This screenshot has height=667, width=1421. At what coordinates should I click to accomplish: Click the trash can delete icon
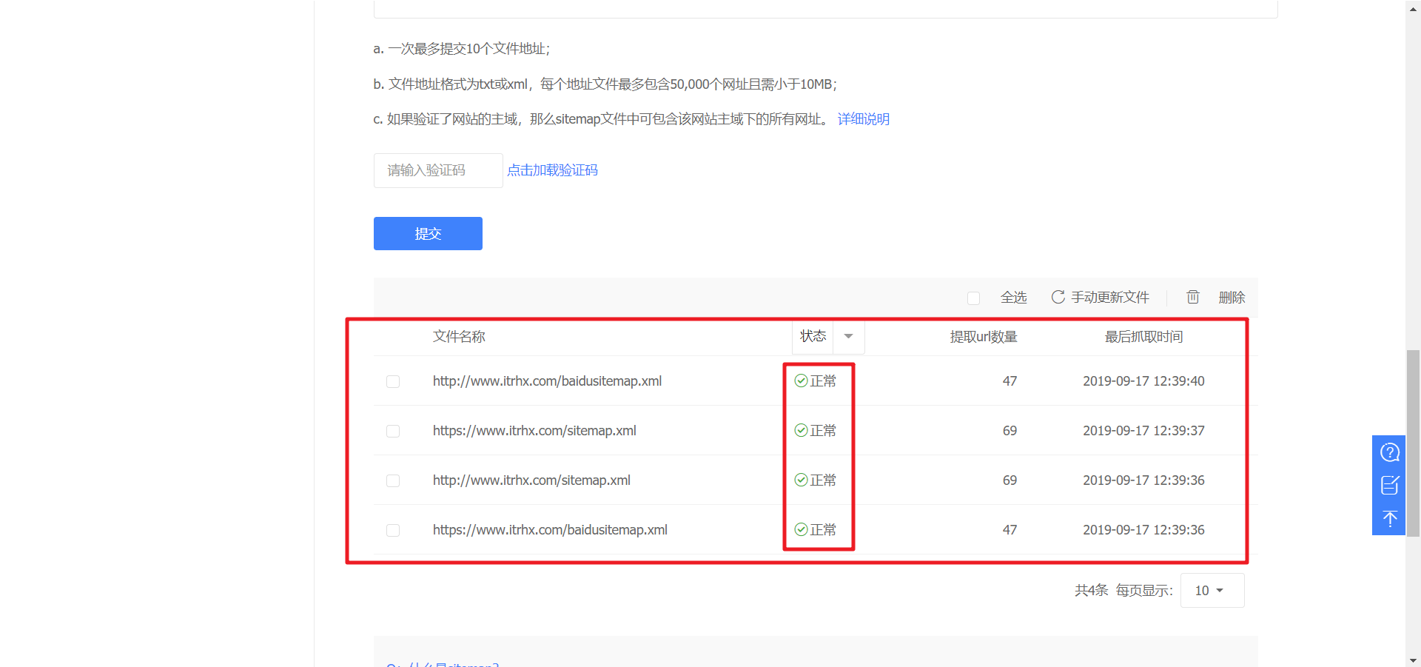click(1192, 297)
